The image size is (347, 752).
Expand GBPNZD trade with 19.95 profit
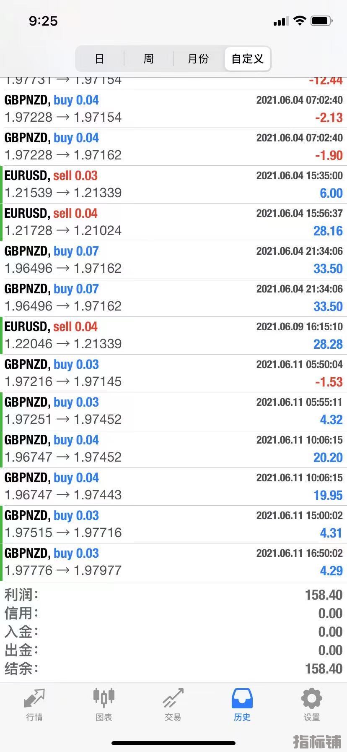click(x=173, y=487)
